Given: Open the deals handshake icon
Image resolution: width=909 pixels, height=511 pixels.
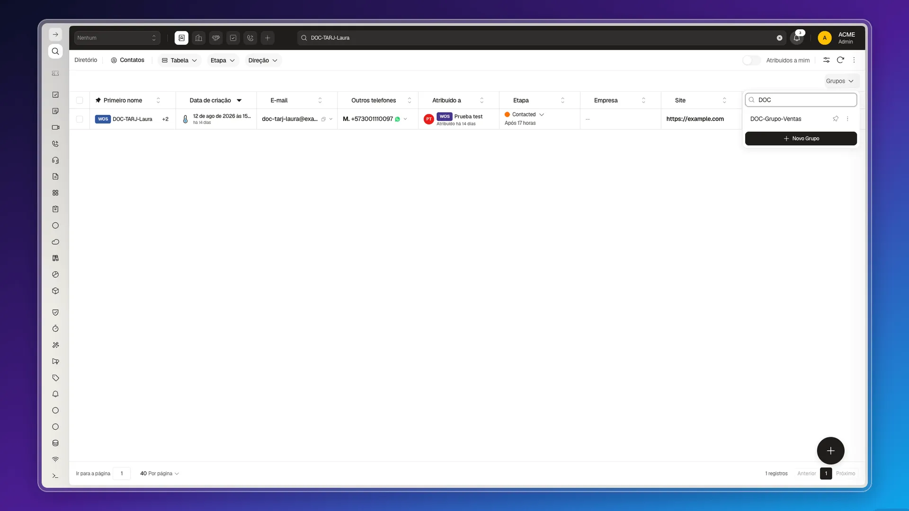Looking at the screenshot, I should click(216, 38).
